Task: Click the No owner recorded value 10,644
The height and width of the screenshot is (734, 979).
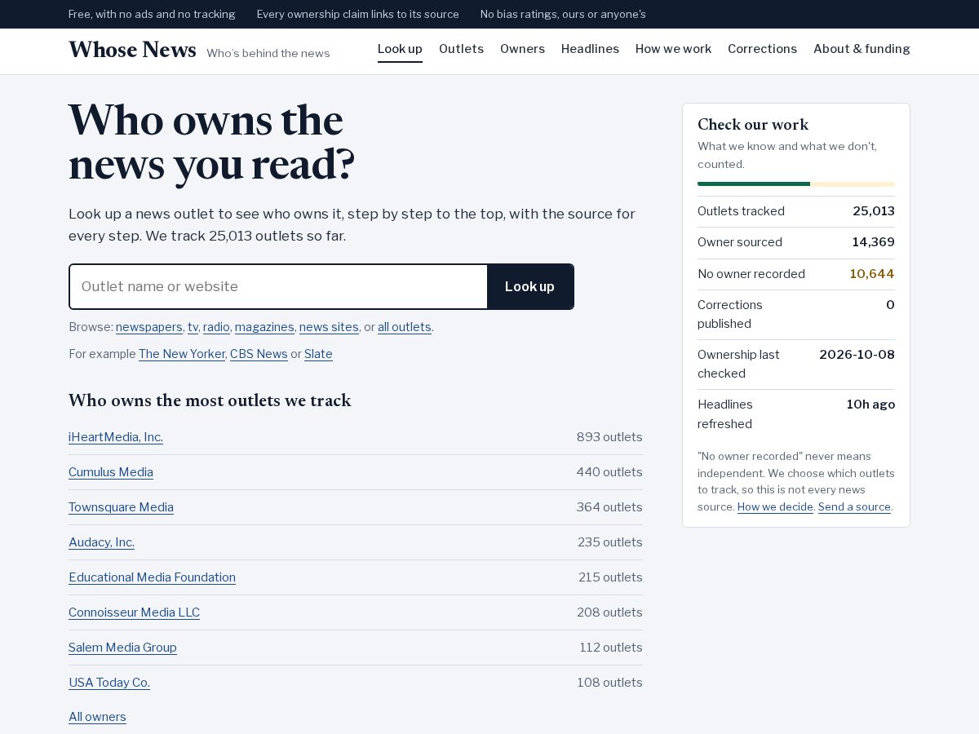Action: click(x=872, y=274)
